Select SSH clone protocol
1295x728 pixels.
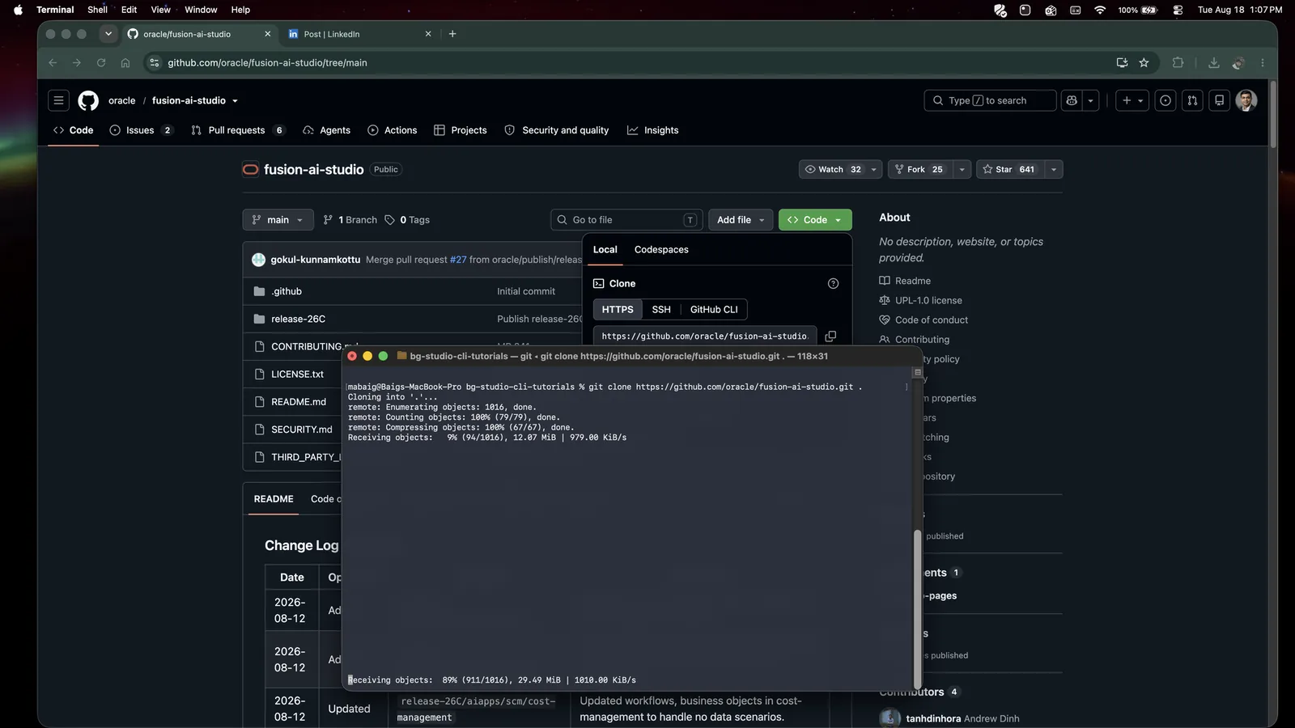pos(661,310)
